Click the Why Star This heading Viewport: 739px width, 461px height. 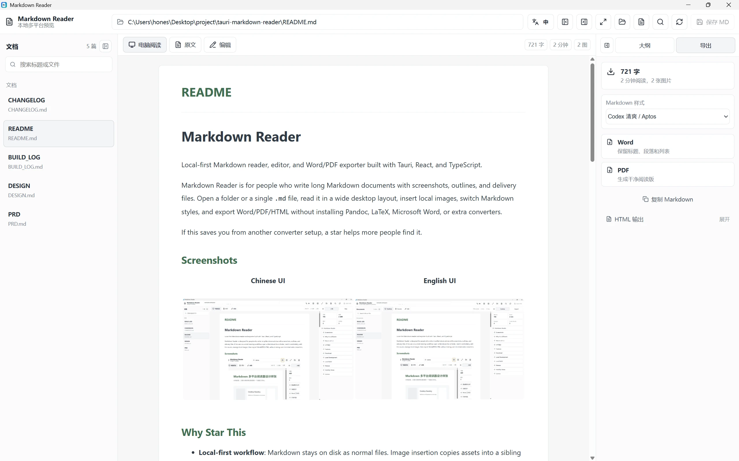[x=213, y=432]
